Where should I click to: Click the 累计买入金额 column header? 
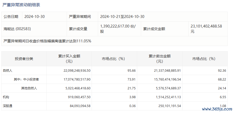[69, 59]
